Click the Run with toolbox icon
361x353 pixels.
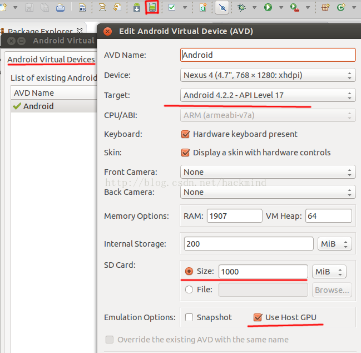click(x=294, y=7)
